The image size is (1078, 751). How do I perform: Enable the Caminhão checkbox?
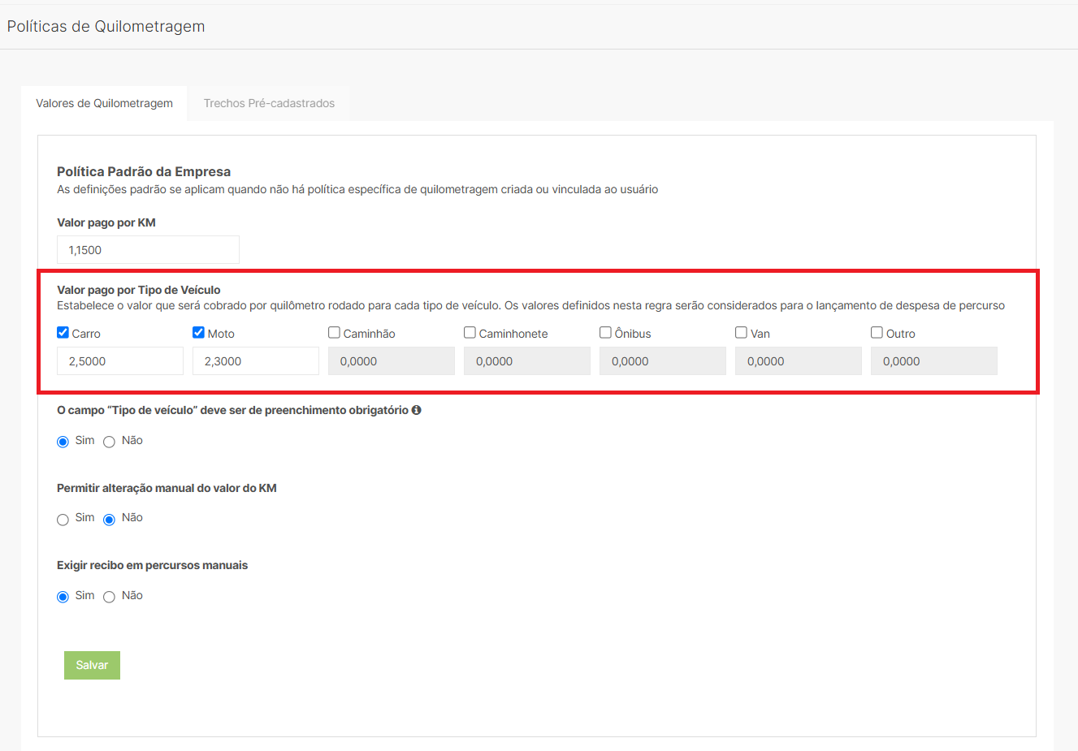334,332
